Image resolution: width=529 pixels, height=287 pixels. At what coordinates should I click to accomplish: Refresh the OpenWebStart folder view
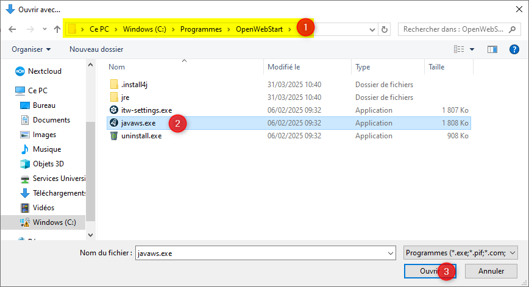pos(385,29)
